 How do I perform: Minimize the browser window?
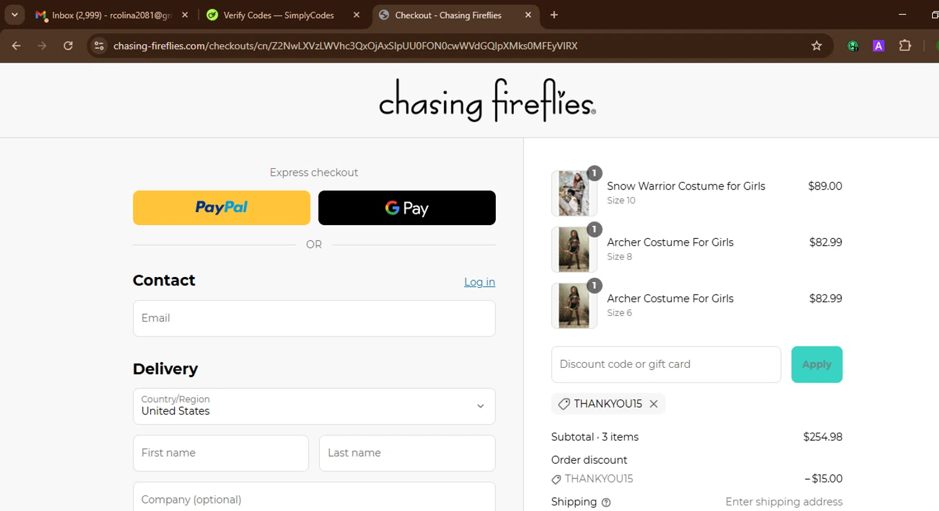coord(902,15)
